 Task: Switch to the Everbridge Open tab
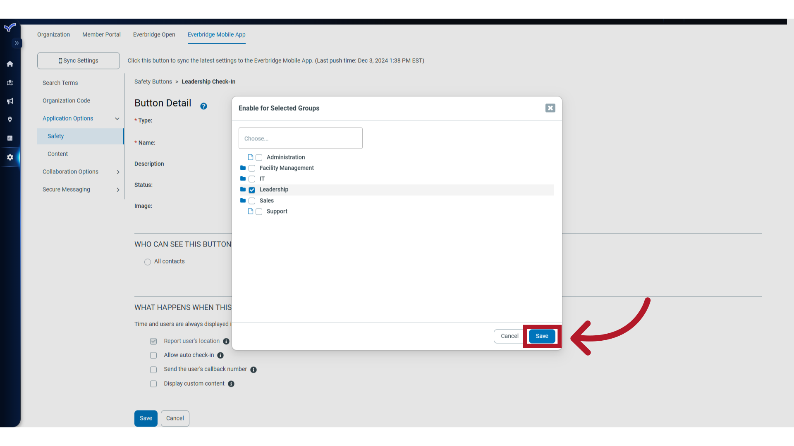154,35
